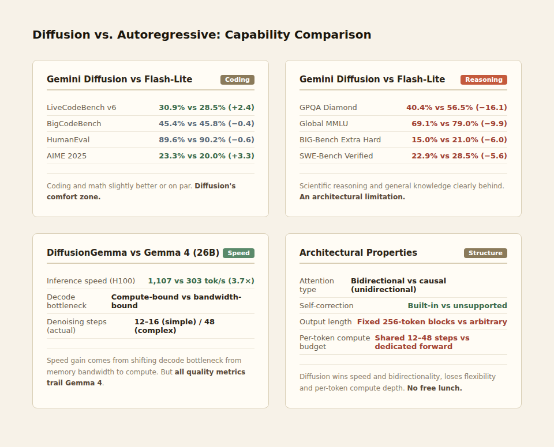This screenshot has width=554, height=447.
Task: Select the 'BIG-Bench Extra Hard' label
Action: click(340, 140)
